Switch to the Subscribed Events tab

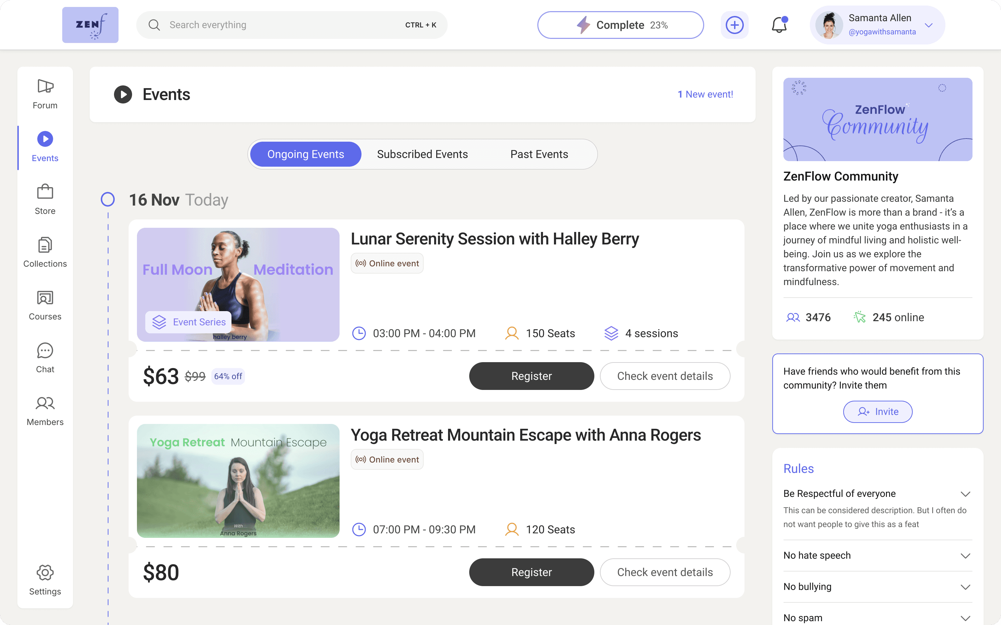(x=422, y=154)
